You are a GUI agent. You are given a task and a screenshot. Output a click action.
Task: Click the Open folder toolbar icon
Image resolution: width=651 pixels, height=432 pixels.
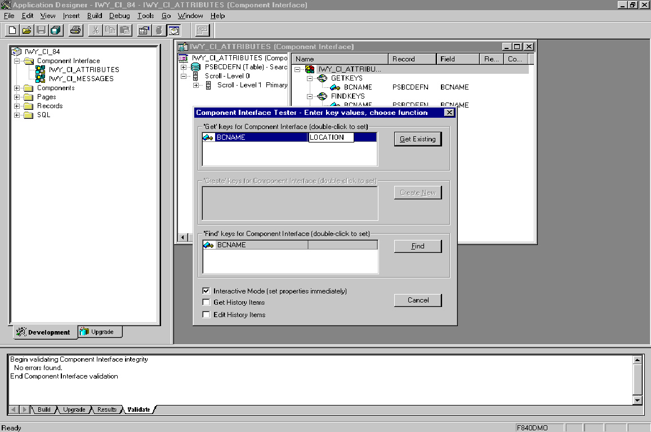click(26, 30)
